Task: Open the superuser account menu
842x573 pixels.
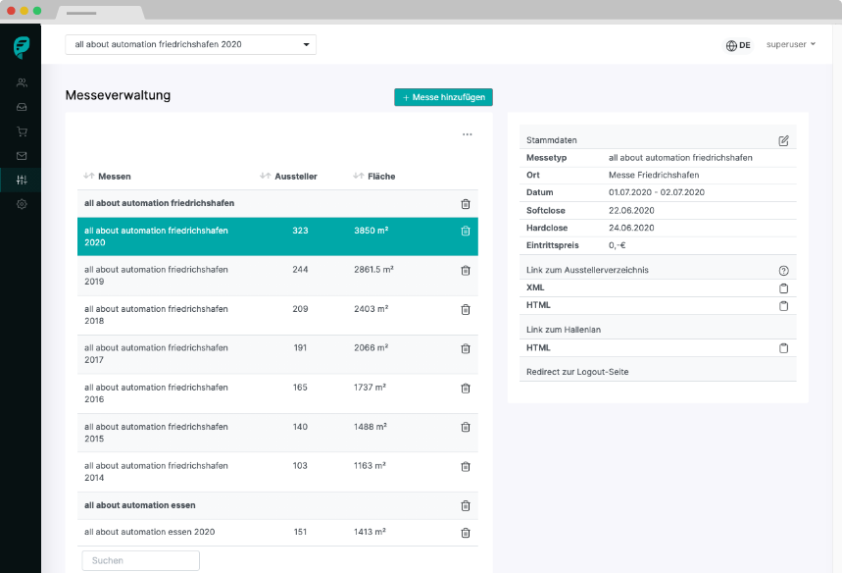Action: click(790, 44)
